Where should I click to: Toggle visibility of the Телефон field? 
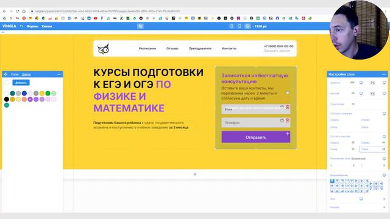[282, 120]
